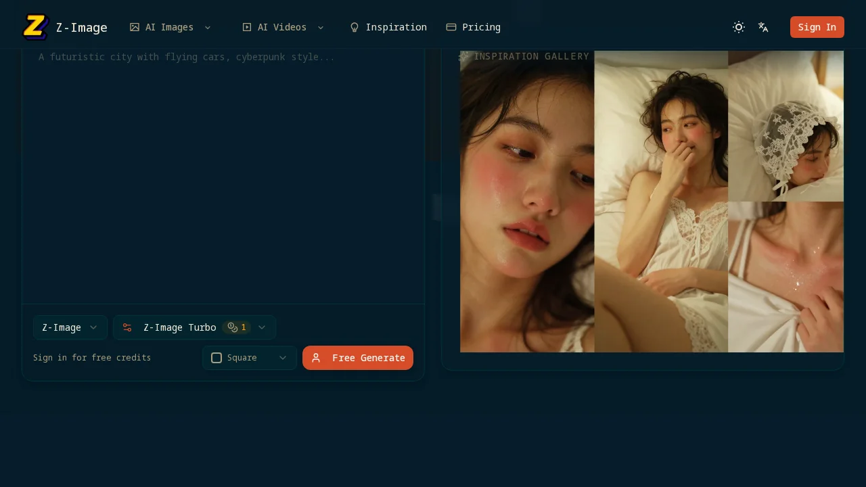
Task: Click the picture icon beside AI Images
Action: point(134,27)
